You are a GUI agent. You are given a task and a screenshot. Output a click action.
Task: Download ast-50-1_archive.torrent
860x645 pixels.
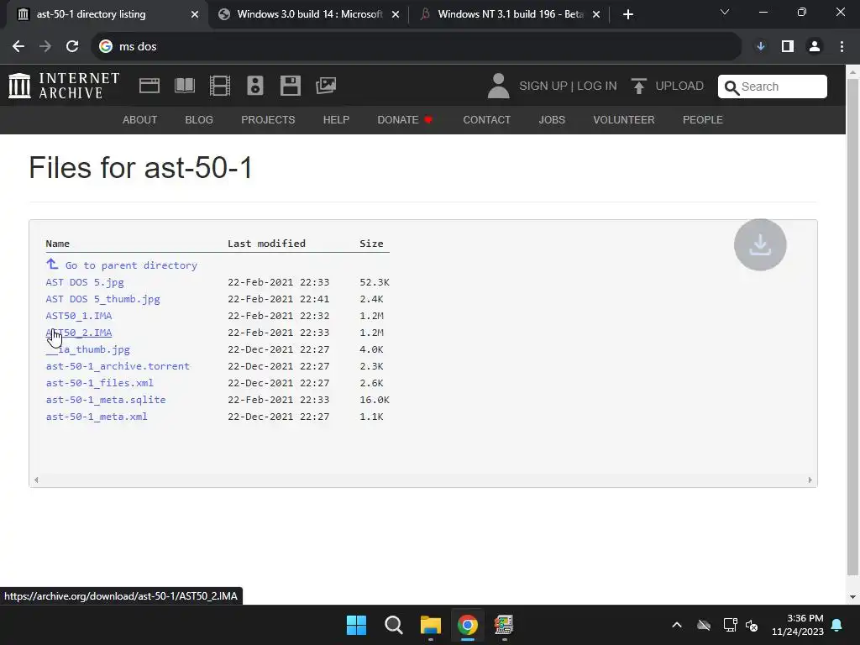coord(118,366)
